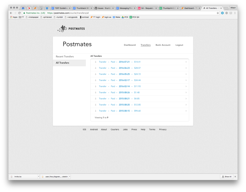Click the Show All downloads button
Image resolution: width=246 pixels, height=192 pixels.
[227, 177]
